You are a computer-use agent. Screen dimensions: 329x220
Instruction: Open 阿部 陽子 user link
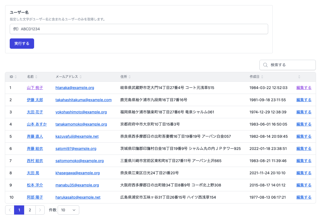pyautogui.click(x=35, y=197)
